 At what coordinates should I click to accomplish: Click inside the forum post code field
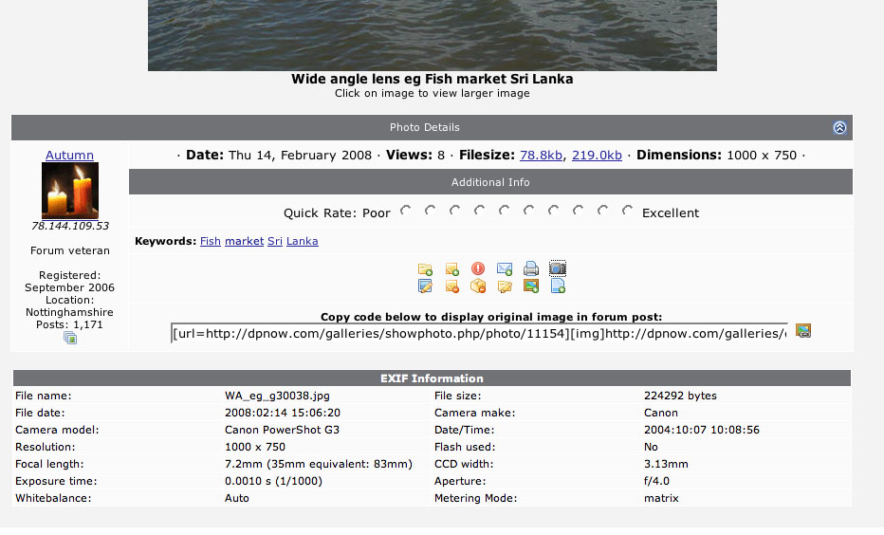tap(479, 333)
